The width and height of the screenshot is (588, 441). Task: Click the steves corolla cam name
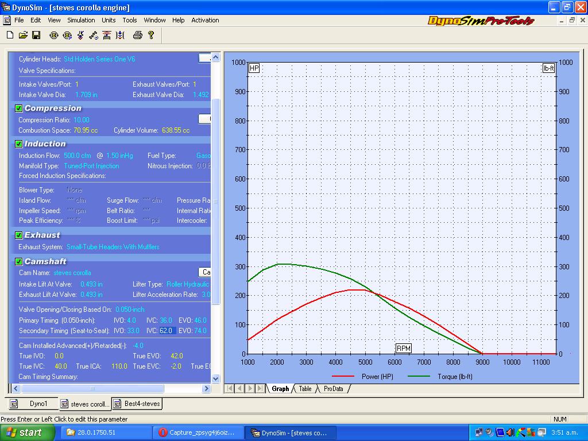(x=72, y=273)
